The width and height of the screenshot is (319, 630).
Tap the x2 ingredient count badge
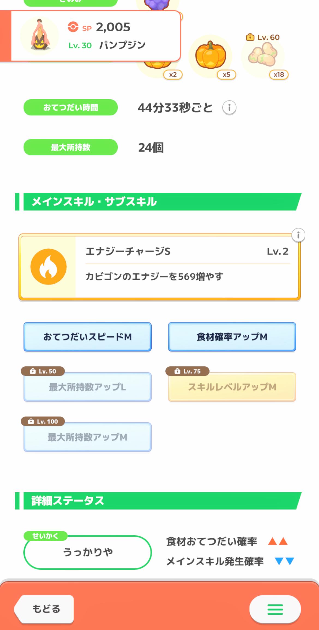(173, 75)
